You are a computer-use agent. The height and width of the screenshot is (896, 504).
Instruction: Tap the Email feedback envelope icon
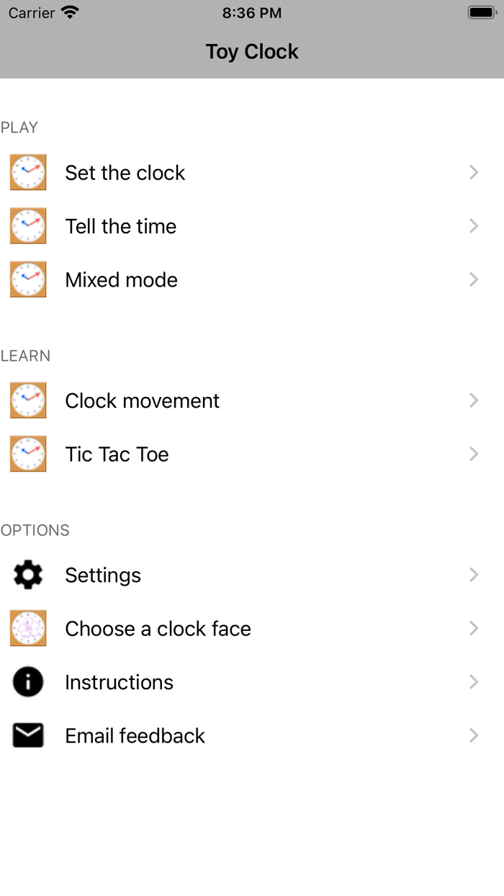click(28, 735)
